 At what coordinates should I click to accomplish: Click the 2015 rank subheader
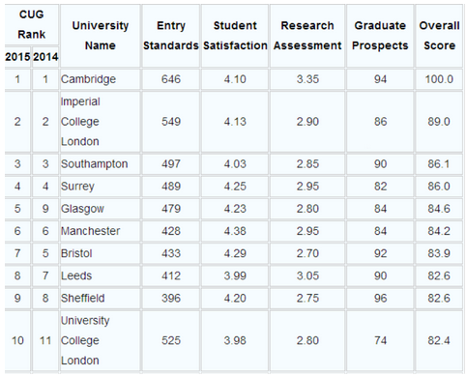coord(17,57)
